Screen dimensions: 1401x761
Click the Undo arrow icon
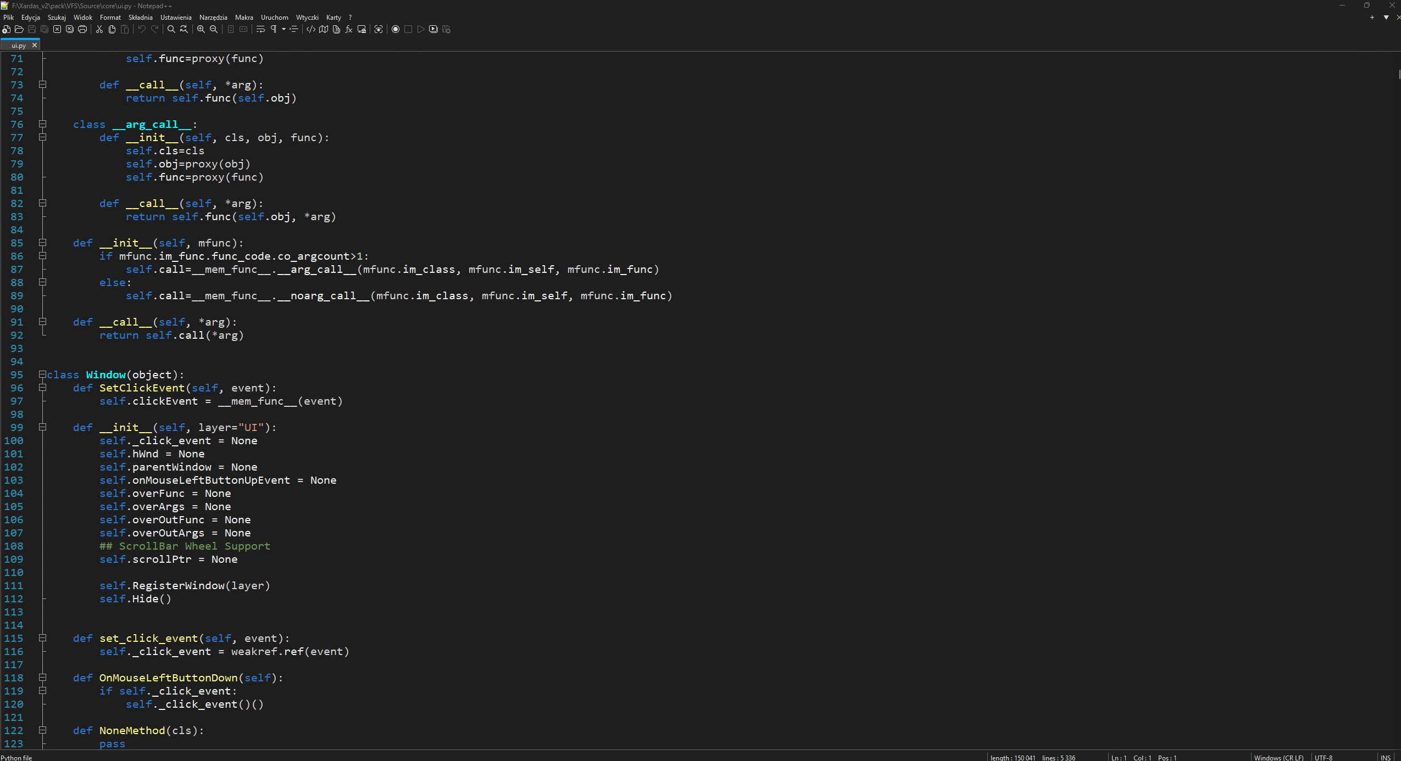coord(141,30)
